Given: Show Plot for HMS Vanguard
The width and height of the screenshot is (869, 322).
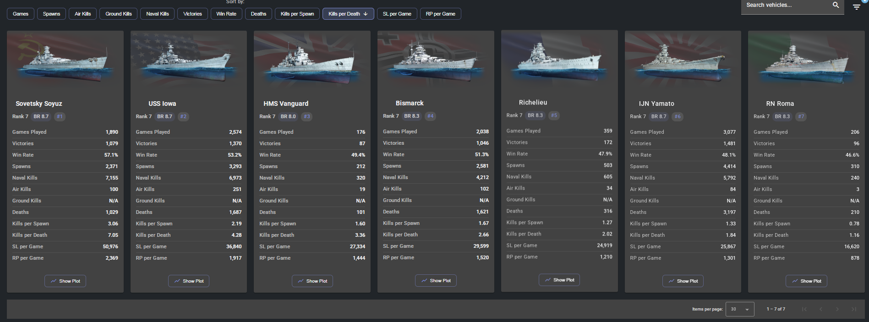Looking at the screenshot, I should 312,281.
